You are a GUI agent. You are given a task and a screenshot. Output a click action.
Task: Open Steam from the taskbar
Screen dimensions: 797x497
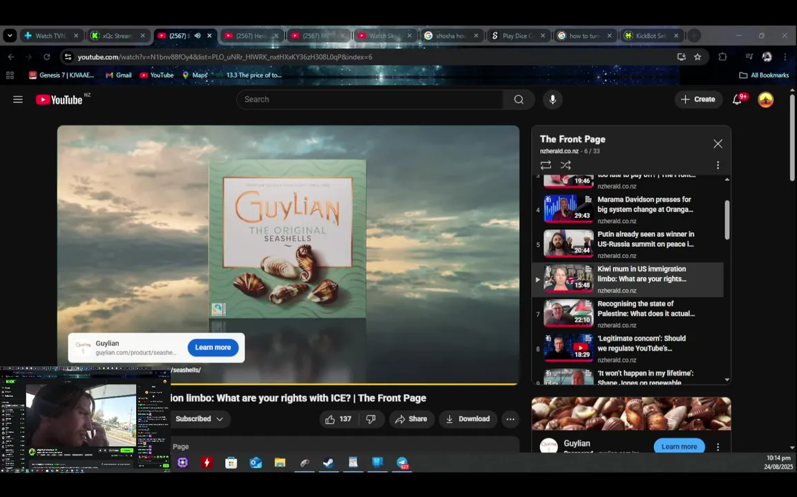(328, 462)
